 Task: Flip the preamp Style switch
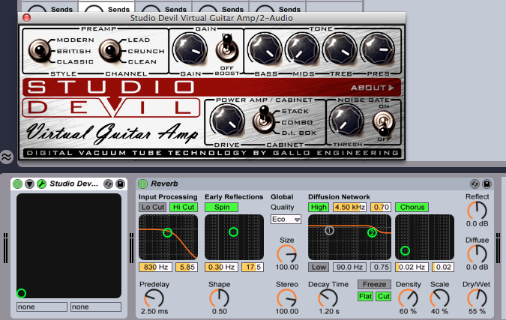click(x=40, y=51)
